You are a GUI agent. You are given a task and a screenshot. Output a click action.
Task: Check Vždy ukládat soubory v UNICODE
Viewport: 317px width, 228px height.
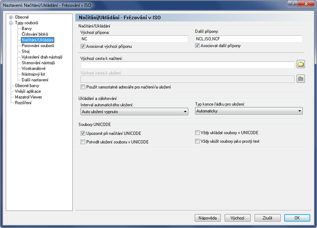point(197,133)
